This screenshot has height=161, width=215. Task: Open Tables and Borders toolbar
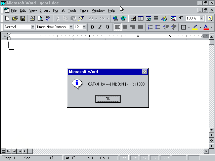point(133,18)
